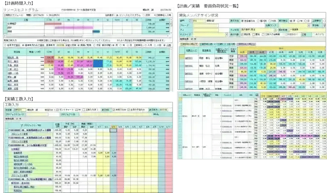Select the リソースヒストグラム radio button
The width and height of the screenshot is (327, 193).
tap(117, 15)
